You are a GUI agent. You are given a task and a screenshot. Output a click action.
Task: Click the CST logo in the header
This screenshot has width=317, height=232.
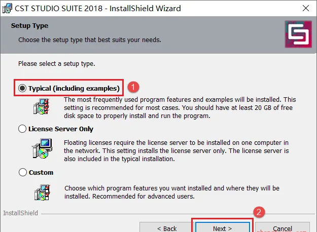click(298, 34)
